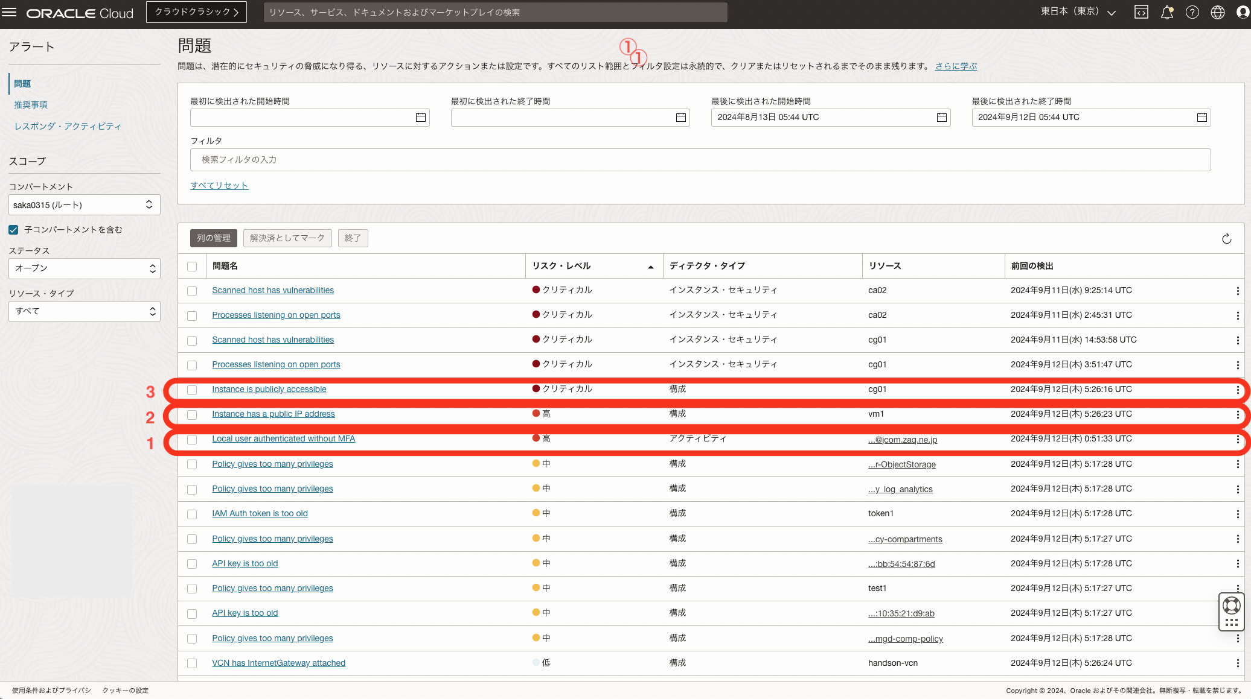Uncheck 子コンパートメントを含む option
The height and width of the screenshot is (699, 1251).
coord(13,229)
